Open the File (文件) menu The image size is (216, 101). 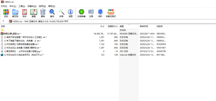[x=4, y=6]
